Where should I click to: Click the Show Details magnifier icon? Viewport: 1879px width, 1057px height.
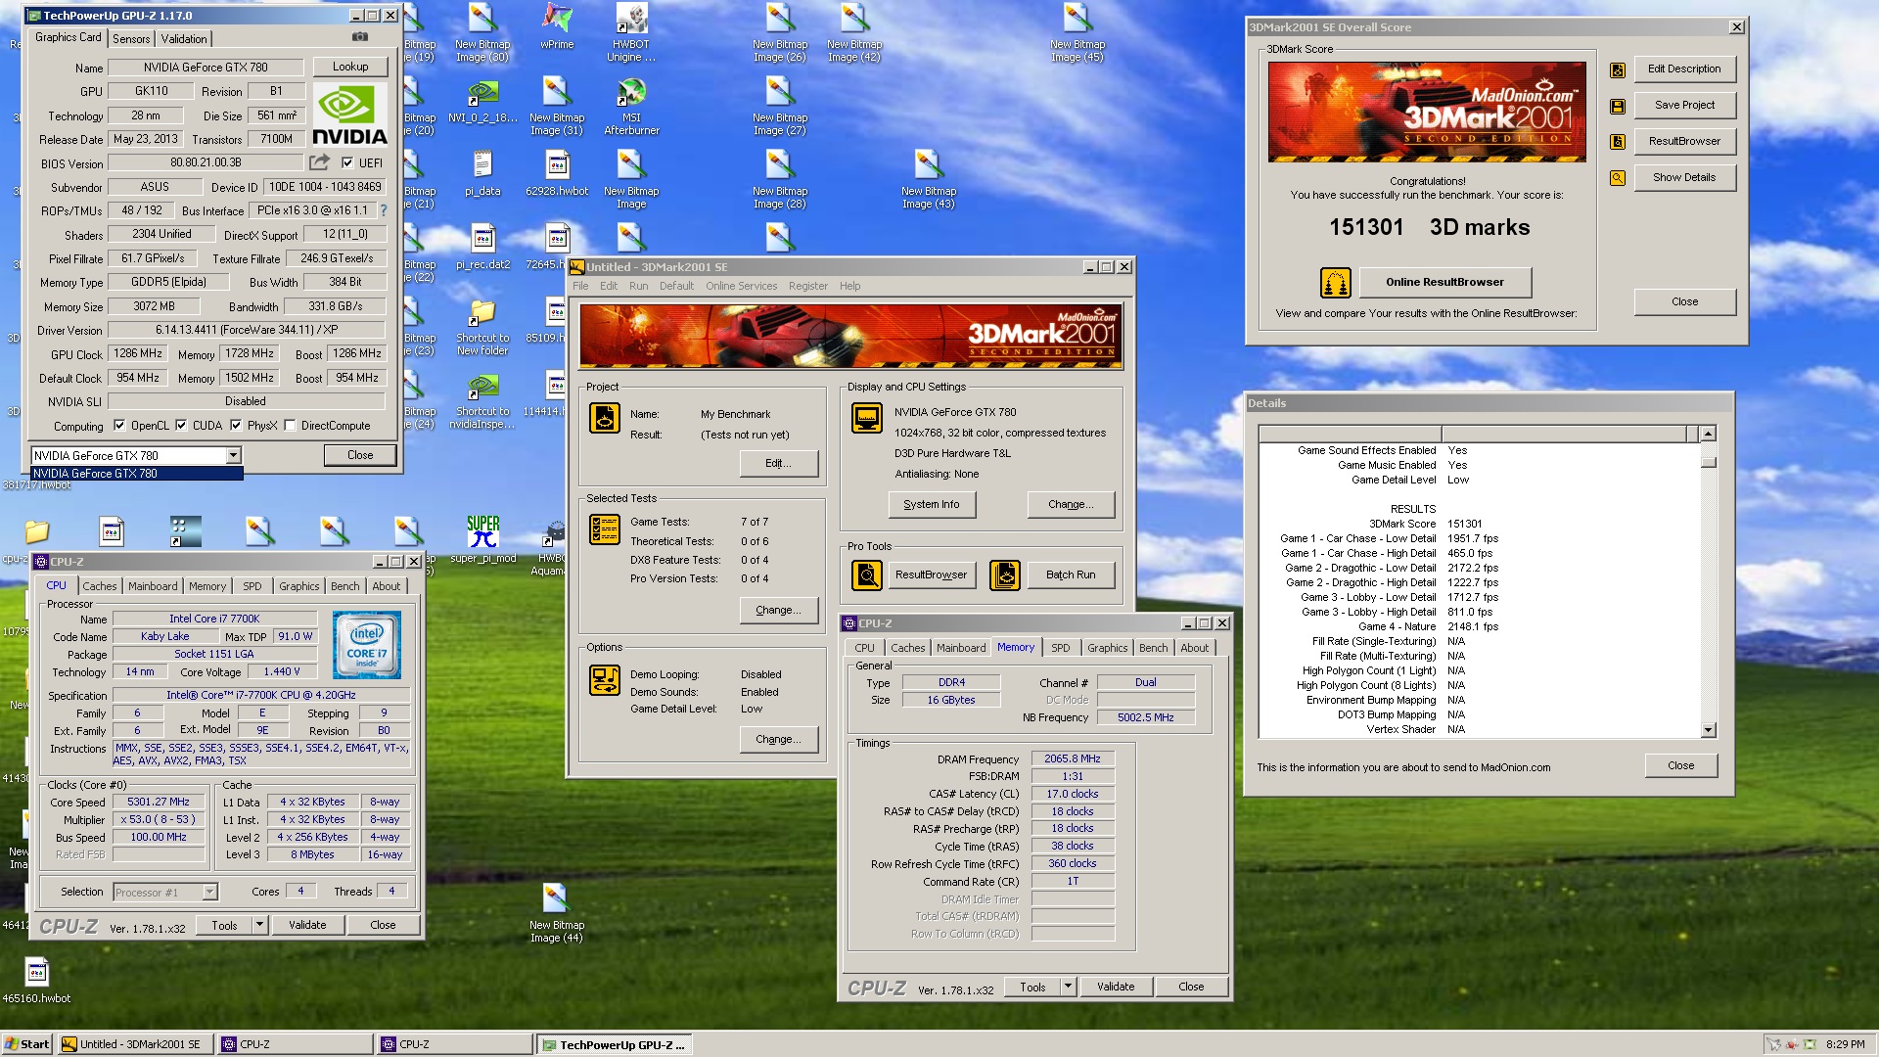tap(1618, 178)
